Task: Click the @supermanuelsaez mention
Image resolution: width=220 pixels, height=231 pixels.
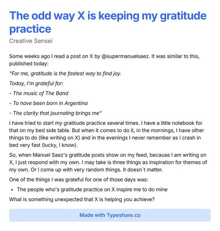Action: point(126,56)
